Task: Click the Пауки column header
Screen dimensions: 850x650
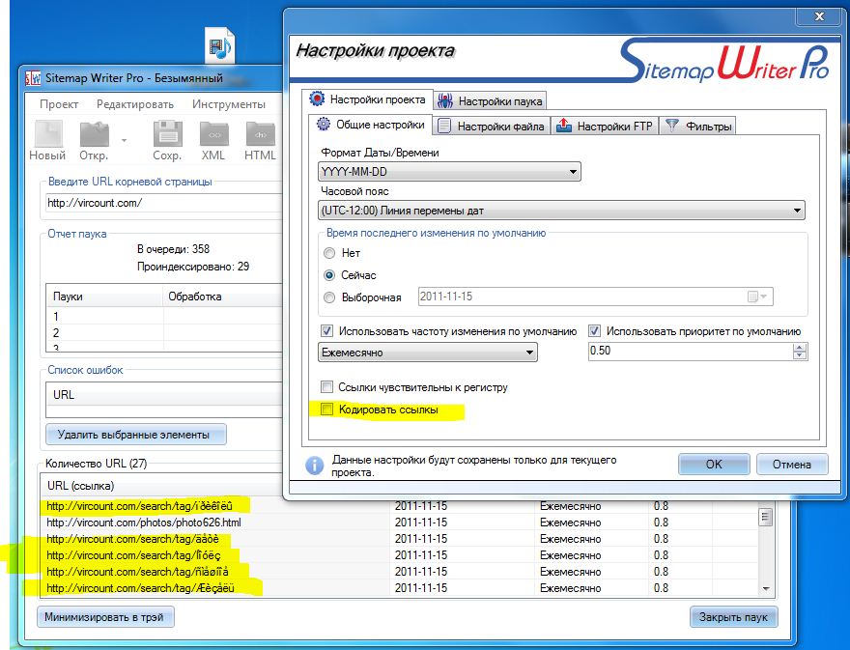Action: pyautogui.click(x=104, y=297)
